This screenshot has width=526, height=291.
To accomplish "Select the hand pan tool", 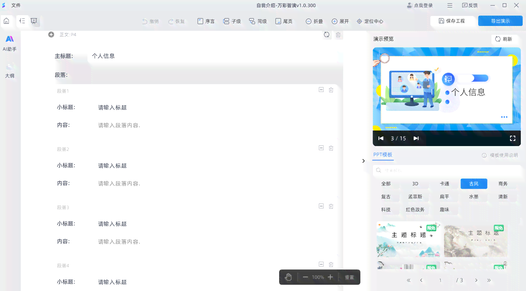I will tap(288, 277).
